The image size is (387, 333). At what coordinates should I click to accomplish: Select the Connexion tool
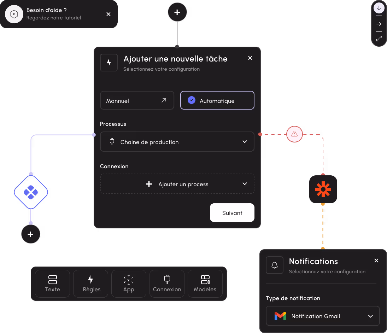click(x=167, y=284)
